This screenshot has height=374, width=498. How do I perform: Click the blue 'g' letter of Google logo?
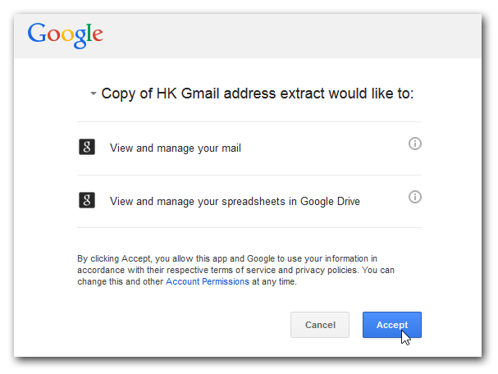80,38
